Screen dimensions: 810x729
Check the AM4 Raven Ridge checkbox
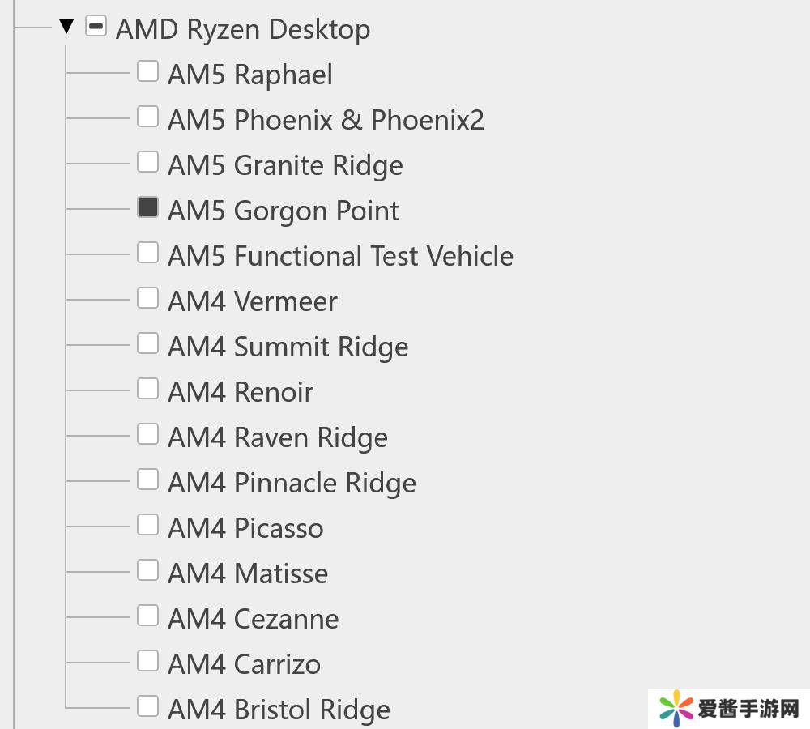point(147,435)
